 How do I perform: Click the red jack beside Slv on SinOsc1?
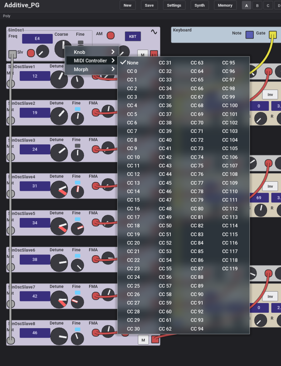coord(31,53)
